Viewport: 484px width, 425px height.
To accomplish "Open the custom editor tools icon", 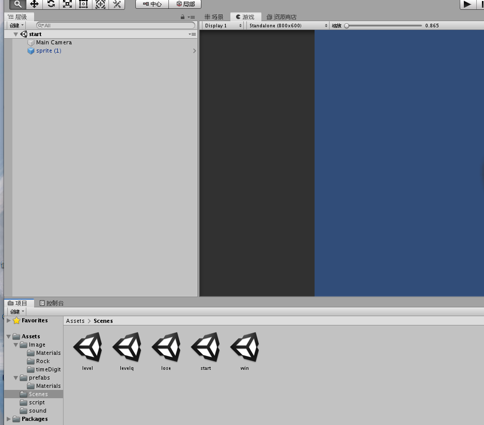I will tap(117, 4).
